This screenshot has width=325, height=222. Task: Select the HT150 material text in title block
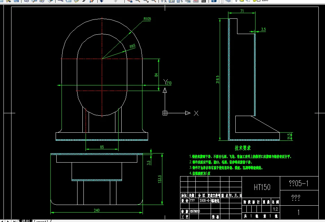[x=262, y=187]
